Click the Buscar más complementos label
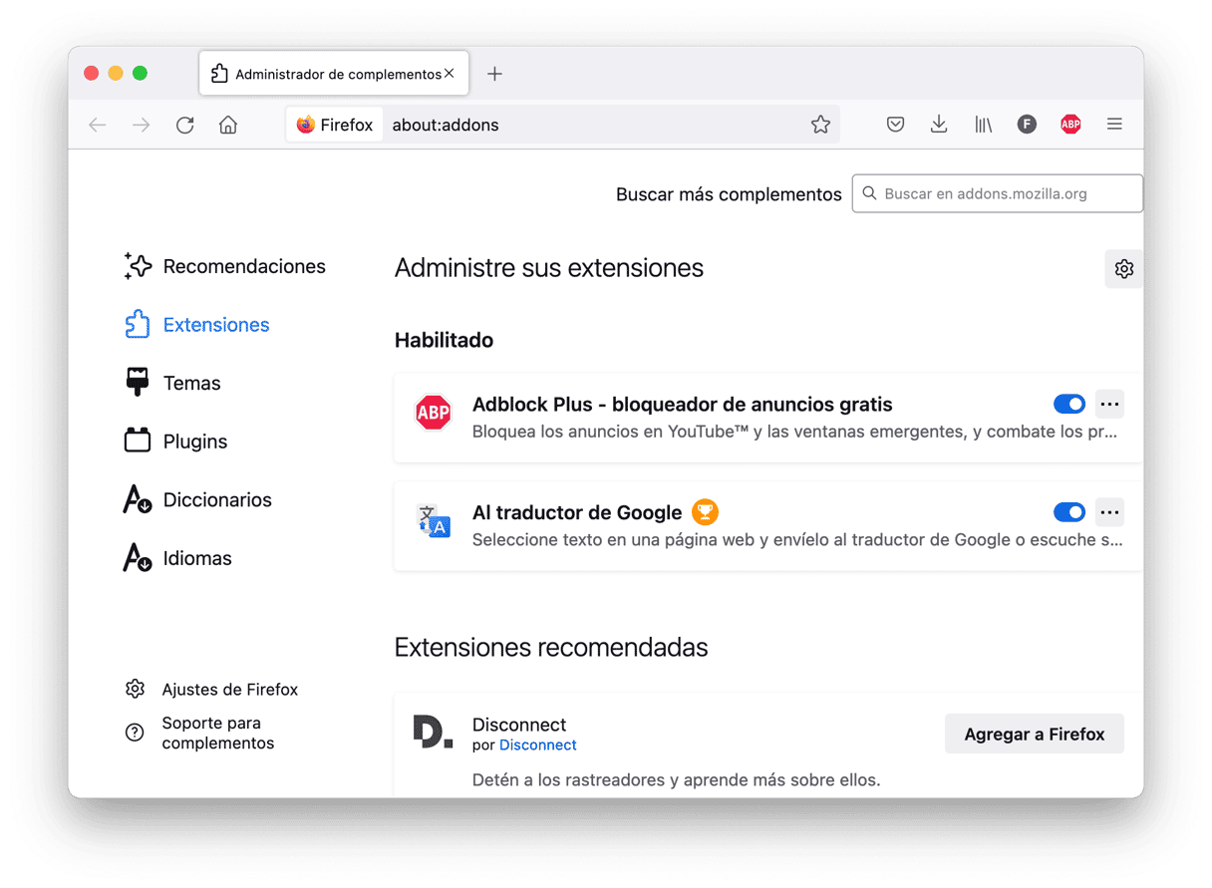Viewport: 1212px width, 888px height. [729, 194]
